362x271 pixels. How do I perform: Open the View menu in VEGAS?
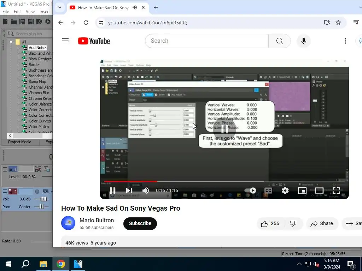pyautogui.click(x=30, y=12)
